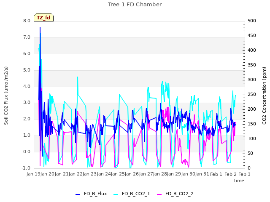
Task: Click the Jan 21 tick label
Action: point(62,174)
